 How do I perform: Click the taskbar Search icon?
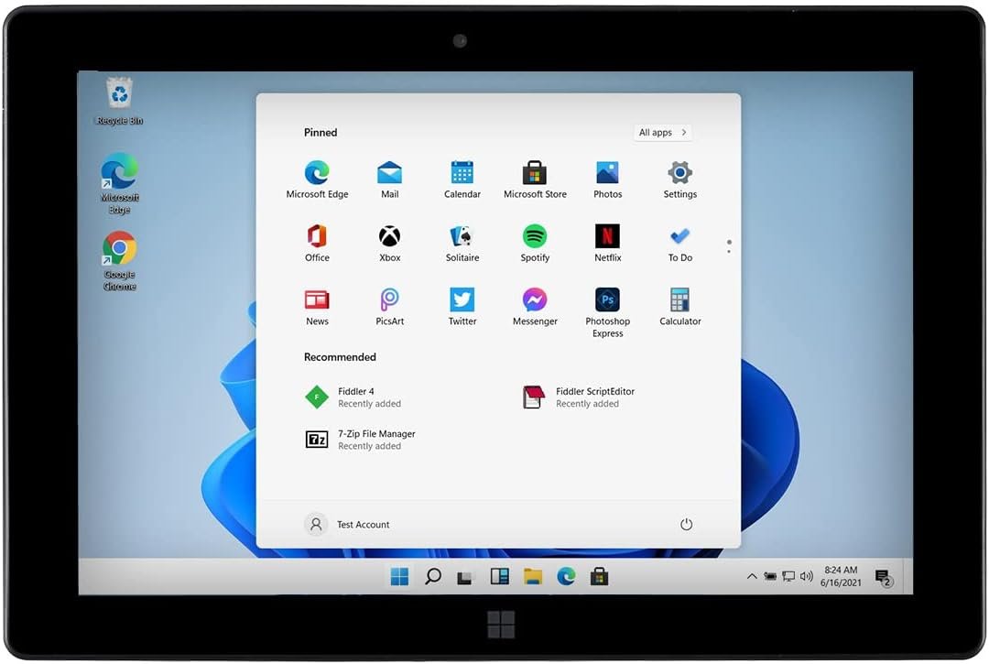[x=433, y=577]
